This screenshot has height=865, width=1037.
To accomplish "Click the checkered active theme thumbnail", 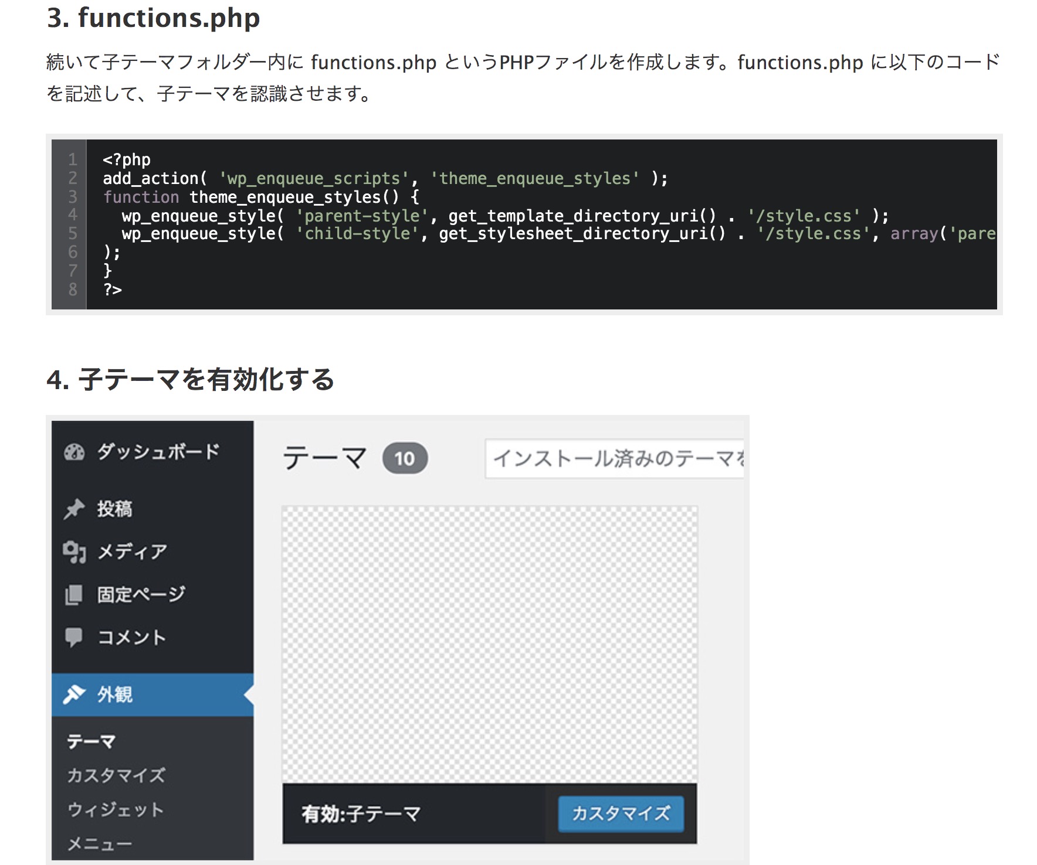I will [x=490, y=643].
